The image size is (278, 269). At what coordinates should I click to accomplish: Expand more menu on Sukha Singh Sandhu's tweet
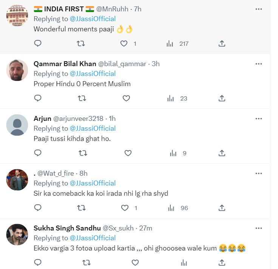point(259,228)
